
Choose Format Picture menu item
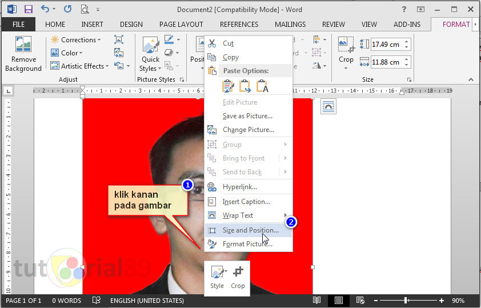(x=248, y=244)
